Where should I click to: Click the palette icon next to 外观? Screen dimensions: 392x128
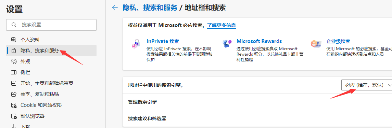pyautogui.click(x=14, y=61)
